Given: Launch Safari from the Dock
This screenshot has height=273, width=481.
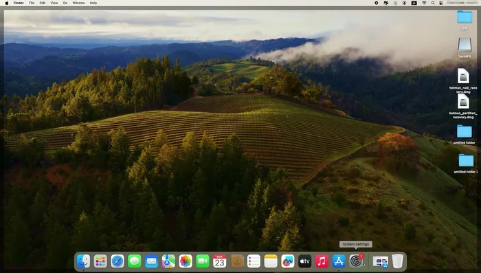Looking at the screenshot, I should point(118,261).
